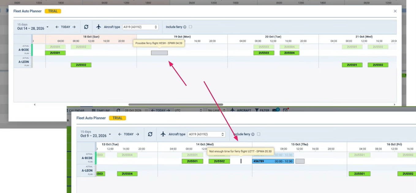
Task: Go to next period in lower planner (Oct 9 – 23)
Action: tap(137, 134)
